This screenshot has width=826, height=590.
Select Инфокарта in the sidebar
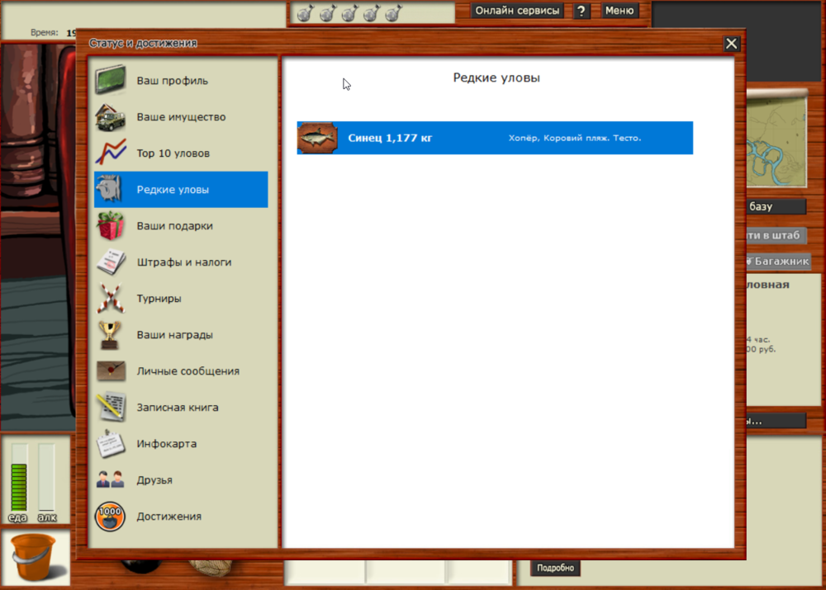166,444
